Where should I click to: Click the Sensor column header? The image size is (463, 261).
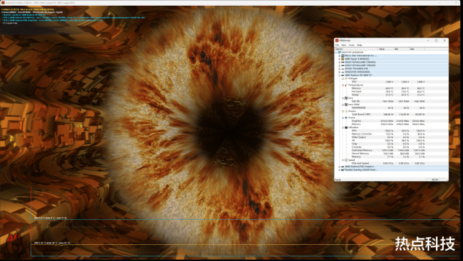click(356, 49)
